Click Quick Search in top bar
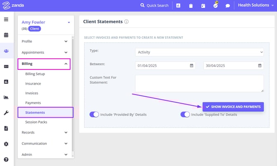The image size is (277, 166). point(155,5)
